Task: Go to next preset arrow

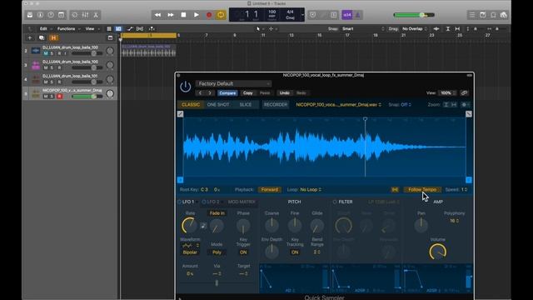Action: 210,92
